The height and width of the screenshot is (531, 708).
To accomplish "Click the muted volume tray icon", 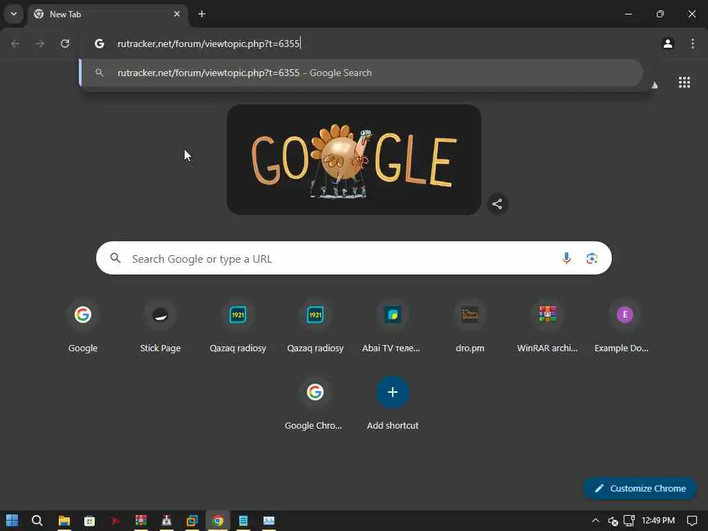I will (613, 521).
